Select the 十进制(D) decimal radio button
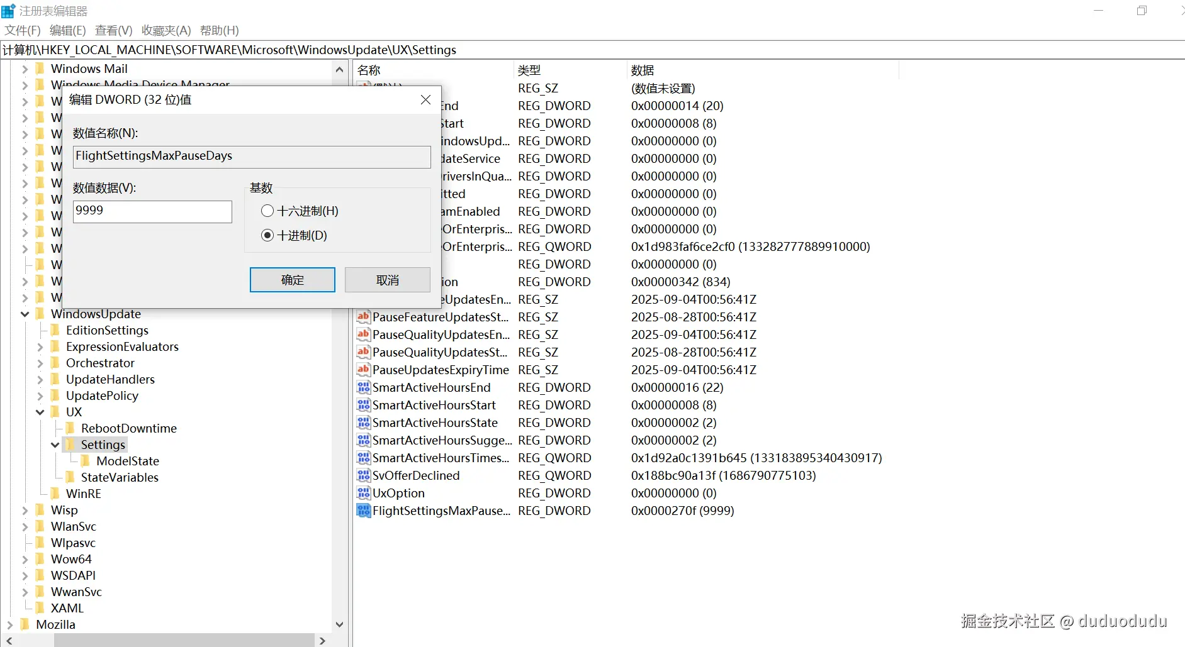The width and height of the screenshot is (1185, 647). (267, 235)
